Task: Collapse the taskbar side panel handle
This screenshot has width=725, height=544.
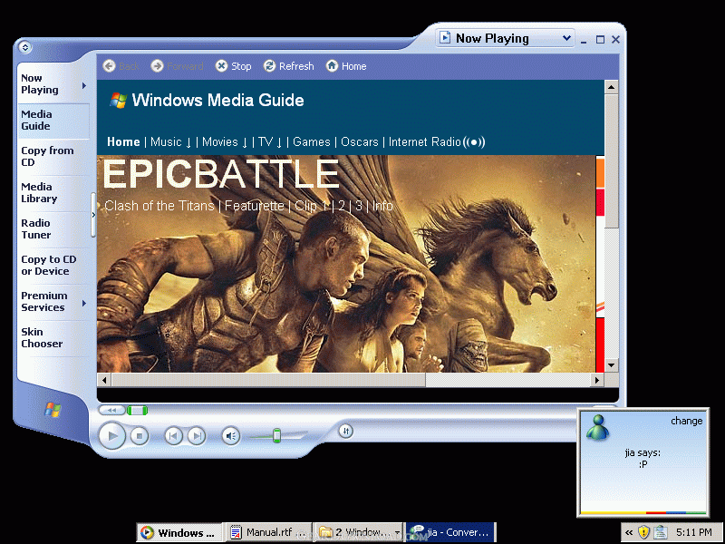Action: [93, 215]
